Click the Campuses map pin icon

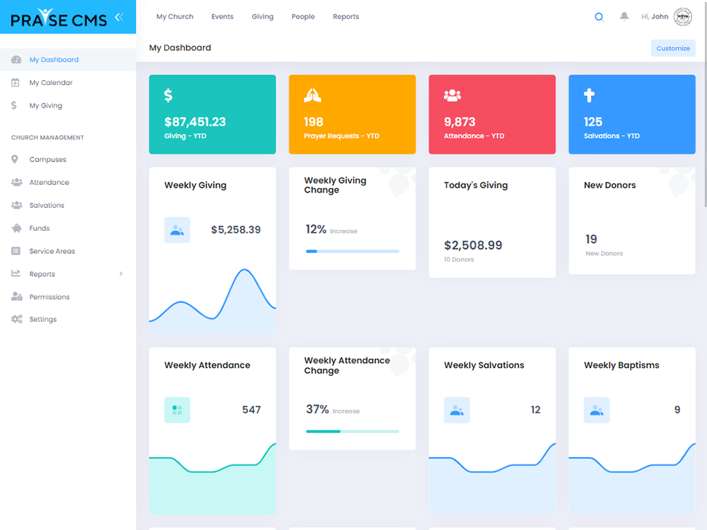[x=14, y=159]
